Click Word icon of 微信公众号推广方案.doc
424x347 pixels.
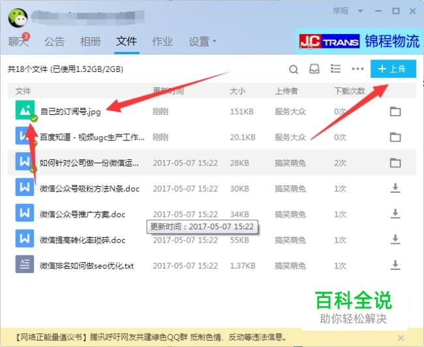click(25, 212)
